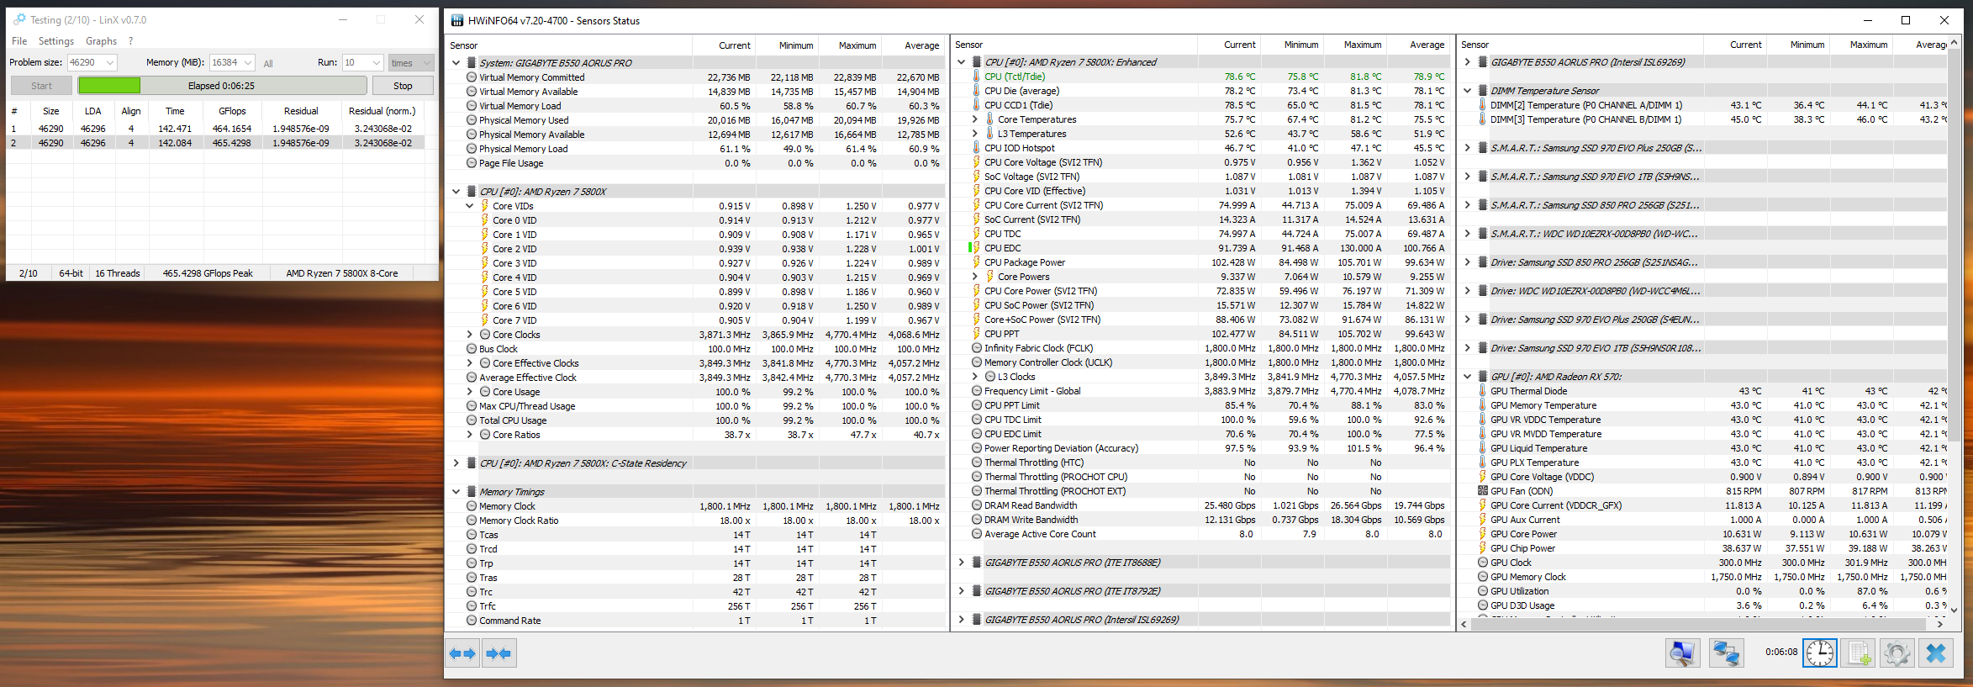This screenshot has height=687, width=1973.
Task: Click the lightning icon beside CPU Package Power
Action: [x=976, y=262]
